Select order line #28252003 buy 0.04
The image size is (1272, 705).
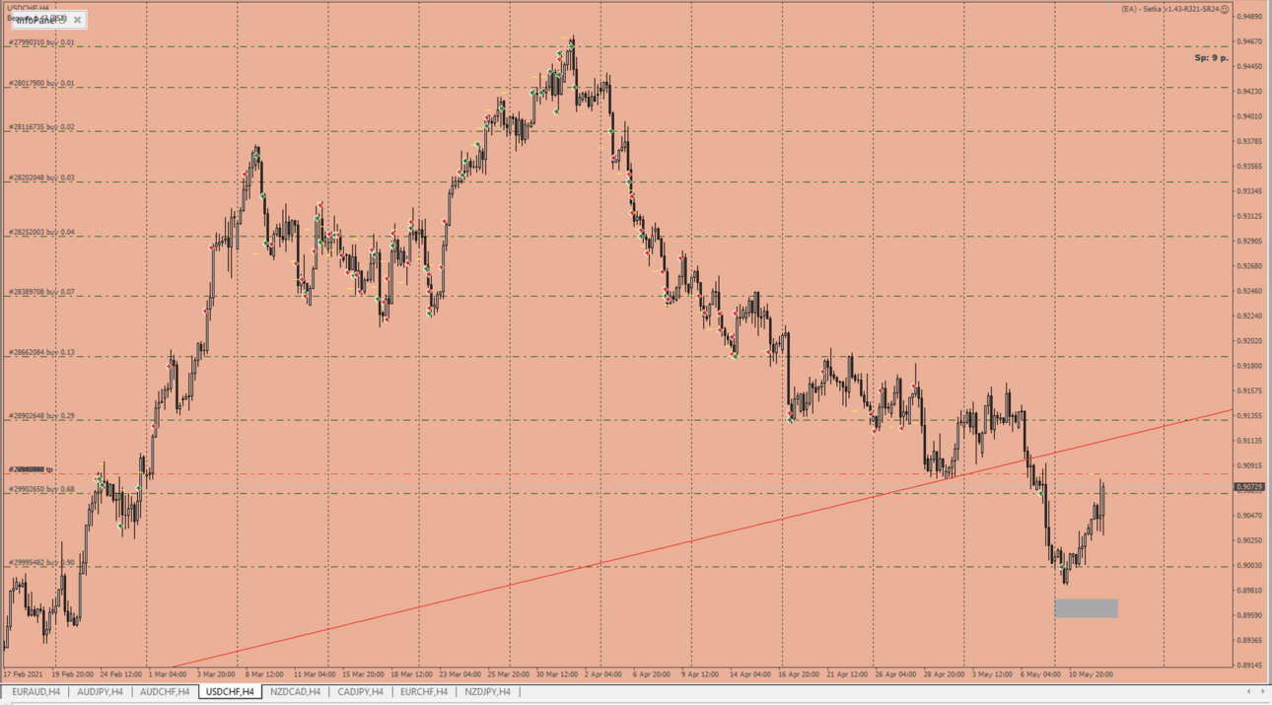tap(41, 232)
